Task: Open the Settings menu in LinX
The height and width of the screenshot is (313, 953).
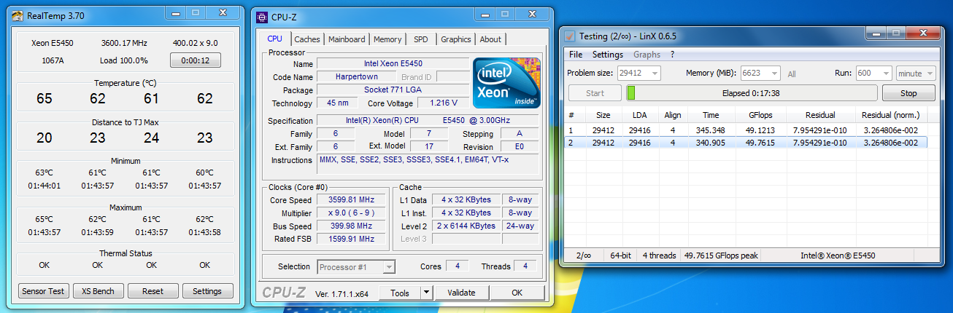Action: pos(608,55)
